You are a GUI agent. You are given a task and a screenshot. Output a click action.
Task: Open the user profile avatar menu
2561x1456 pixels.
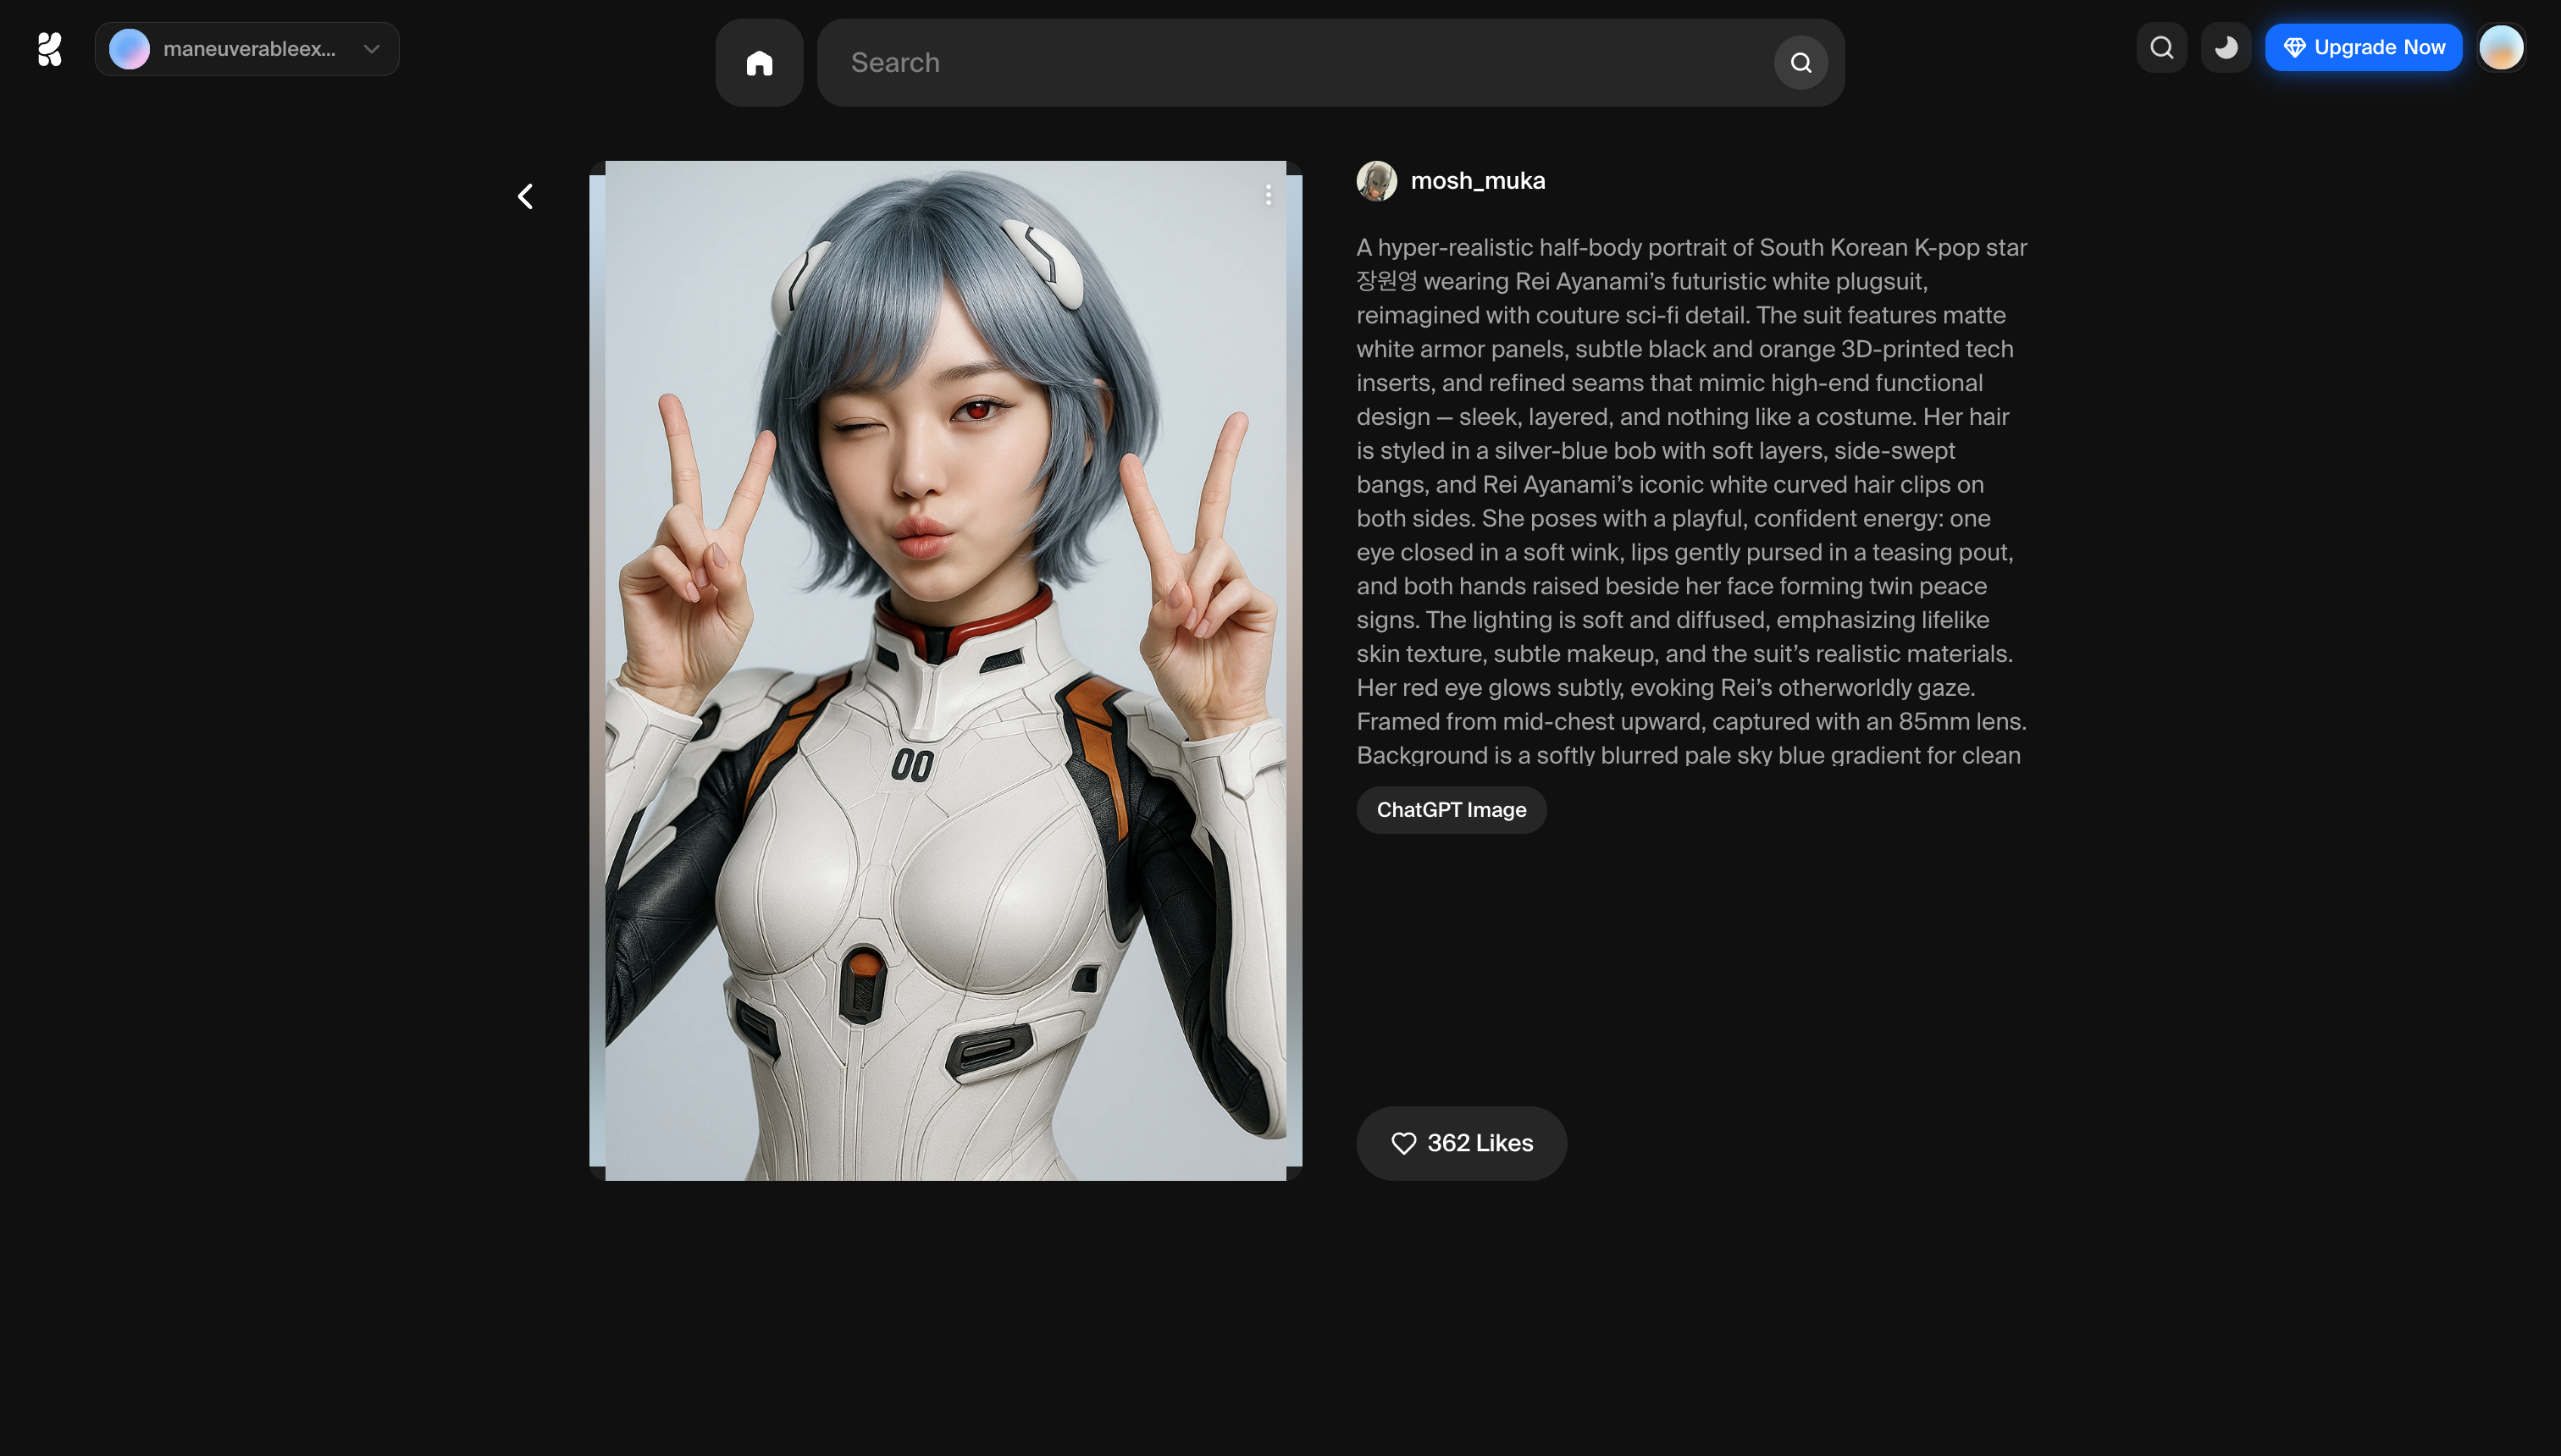pyautogui.click(x=2501, y=48)
